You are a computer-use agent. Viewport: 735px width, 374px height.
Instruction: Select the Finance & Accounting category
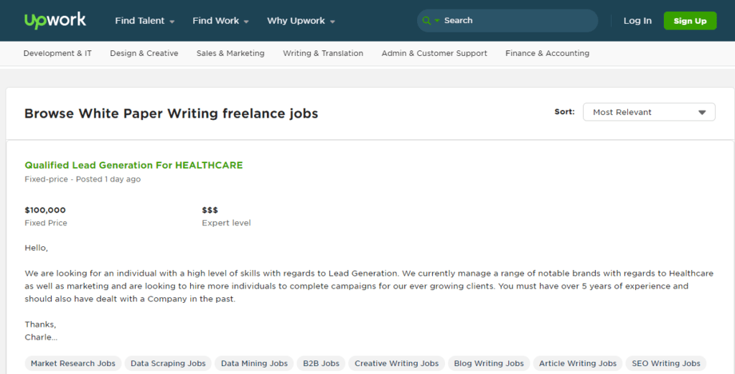tap(547, 53)
